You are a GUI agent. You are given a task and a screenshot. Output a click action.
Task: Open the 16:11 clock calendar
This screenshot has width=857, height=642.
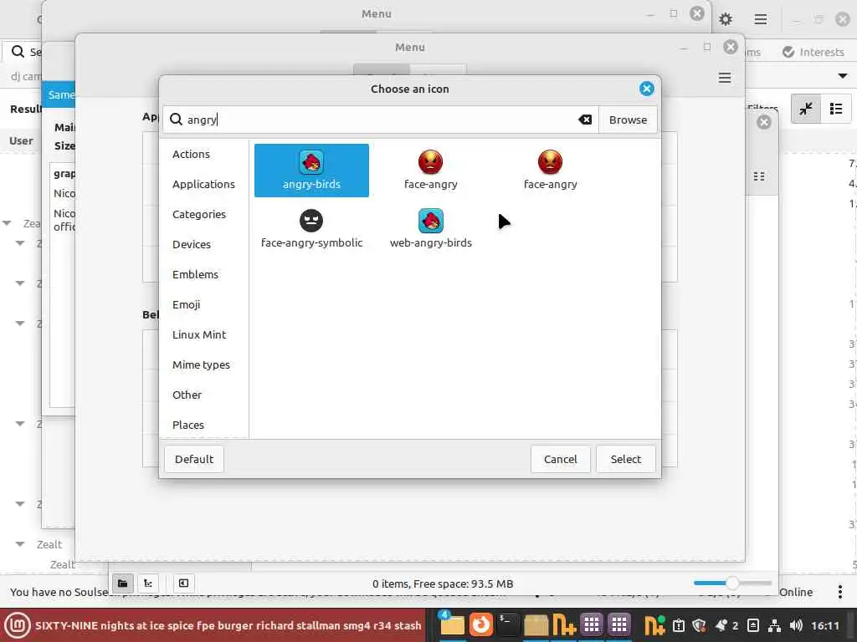825,625
